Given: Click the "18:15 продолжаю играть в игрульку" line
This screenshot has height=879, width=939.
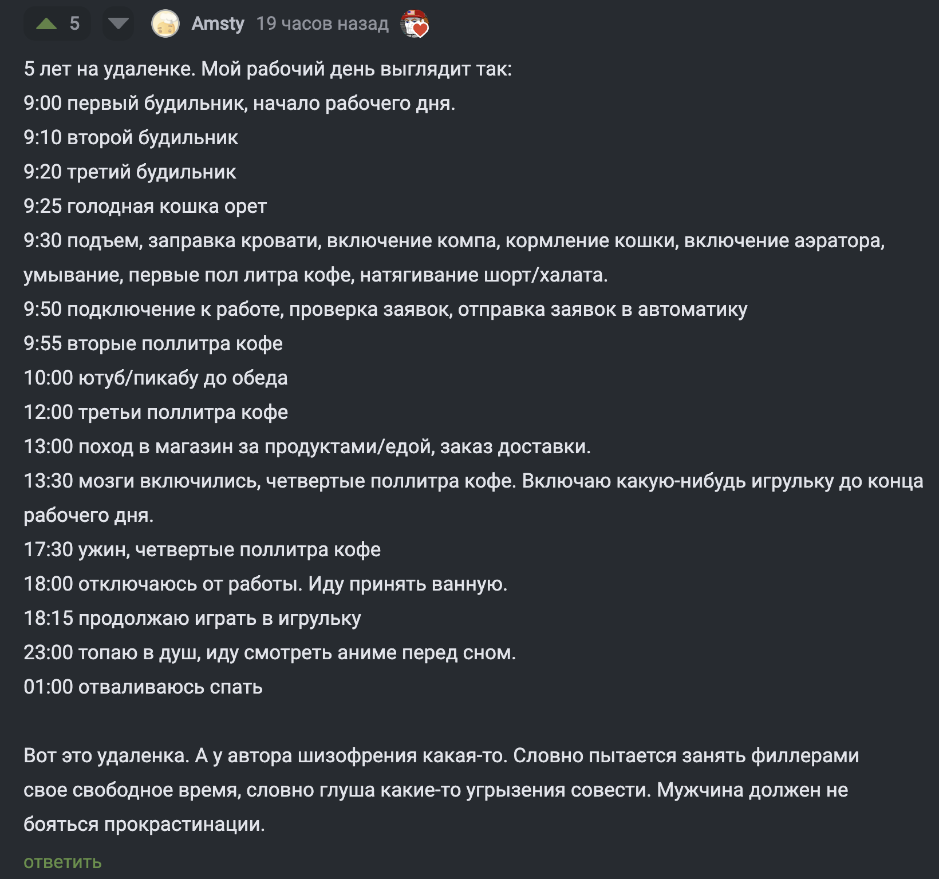Looking at the screenshot, I should (x=192, y=619).
